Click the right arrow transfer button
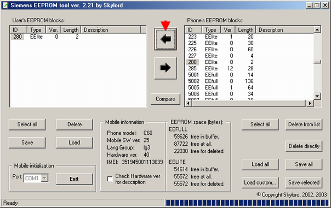331x208 pixels. pos(165,68)
